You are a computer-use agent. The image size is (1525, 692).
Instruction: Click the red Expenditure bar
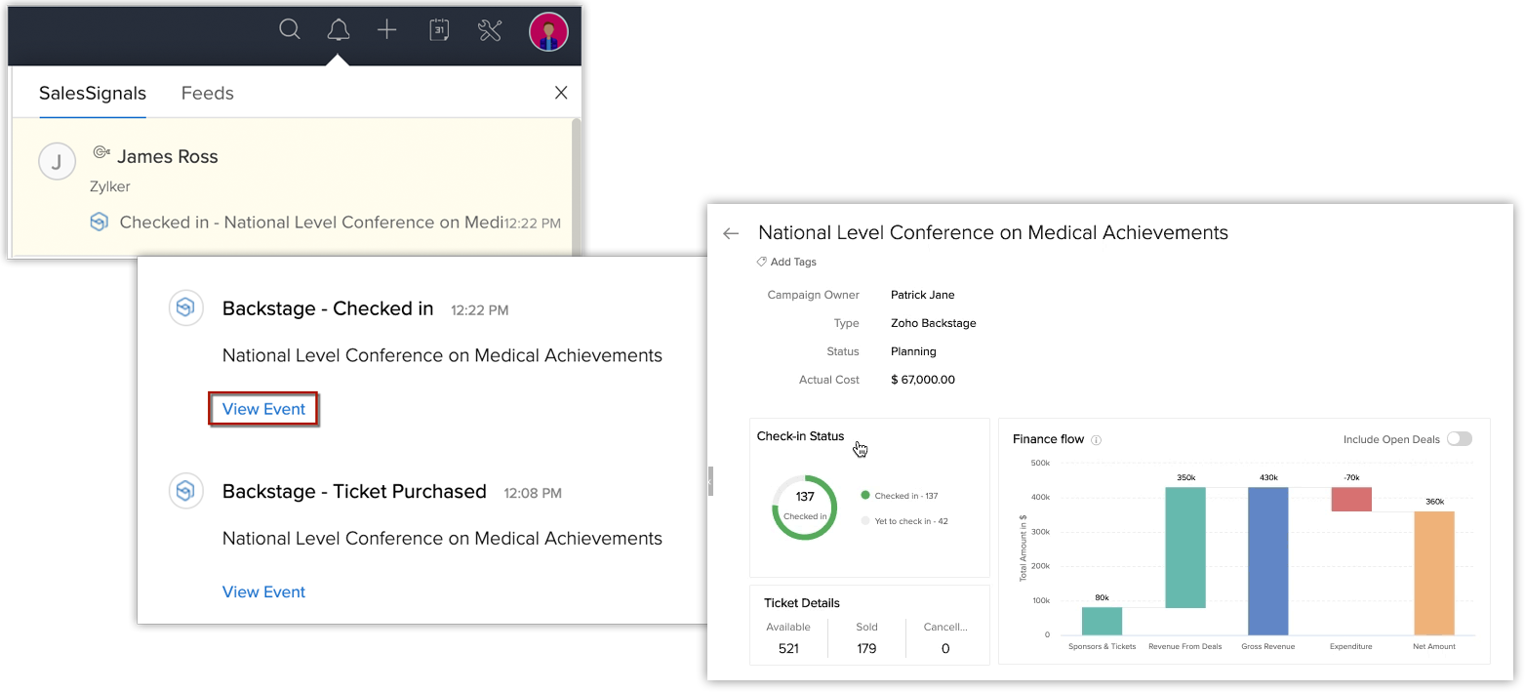[x=1351, y=499]
